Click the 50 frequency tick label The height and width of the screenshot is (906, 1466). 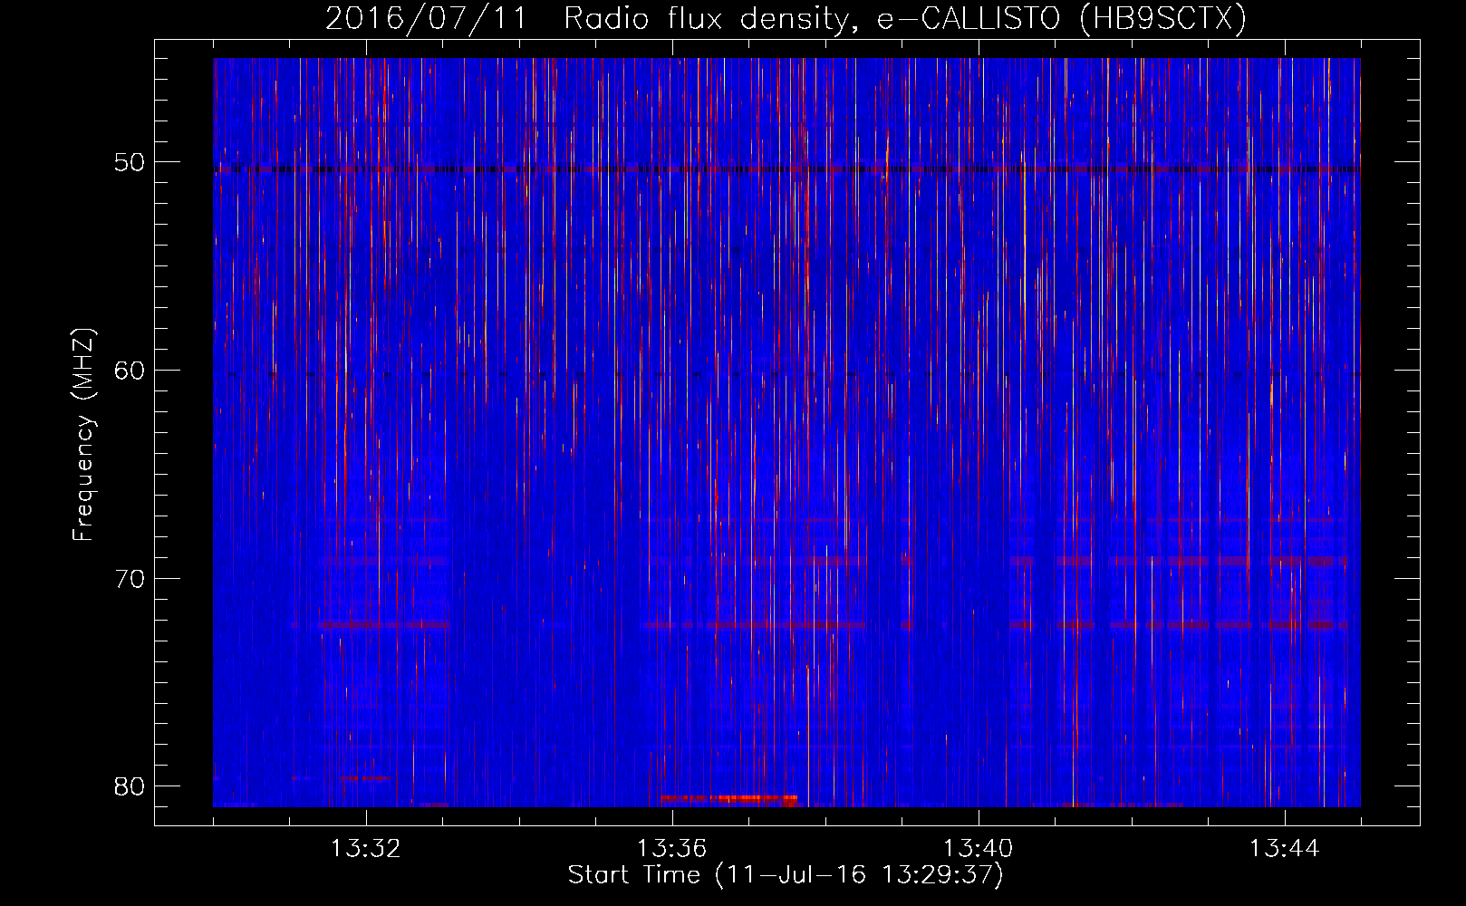(130, 163)
